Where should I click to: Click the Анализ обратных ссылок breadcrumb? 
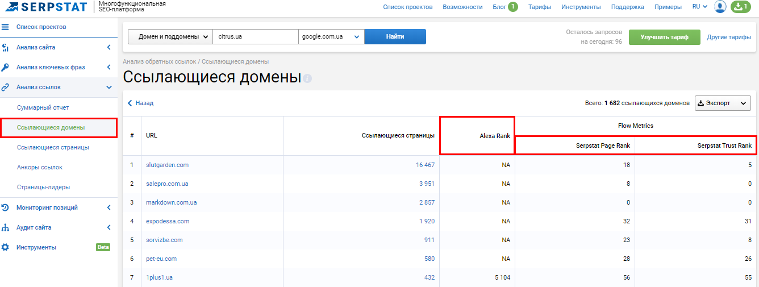click(159, 61)
